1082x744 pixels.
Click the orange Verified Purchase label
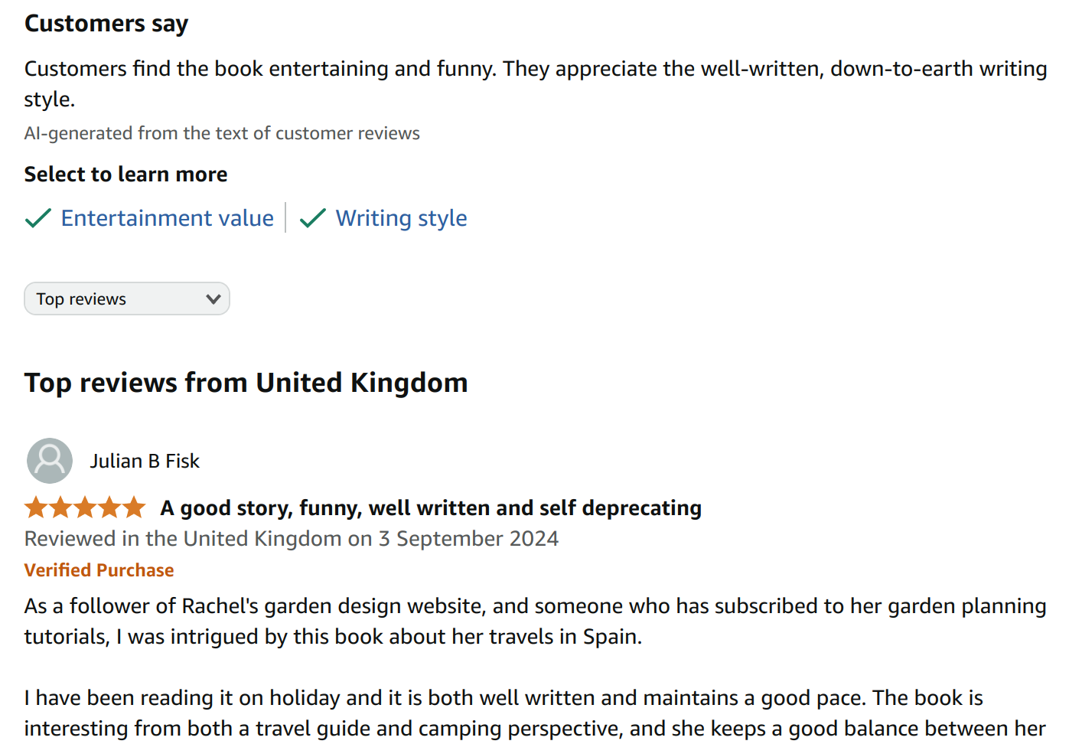click(x=99, y=570)
